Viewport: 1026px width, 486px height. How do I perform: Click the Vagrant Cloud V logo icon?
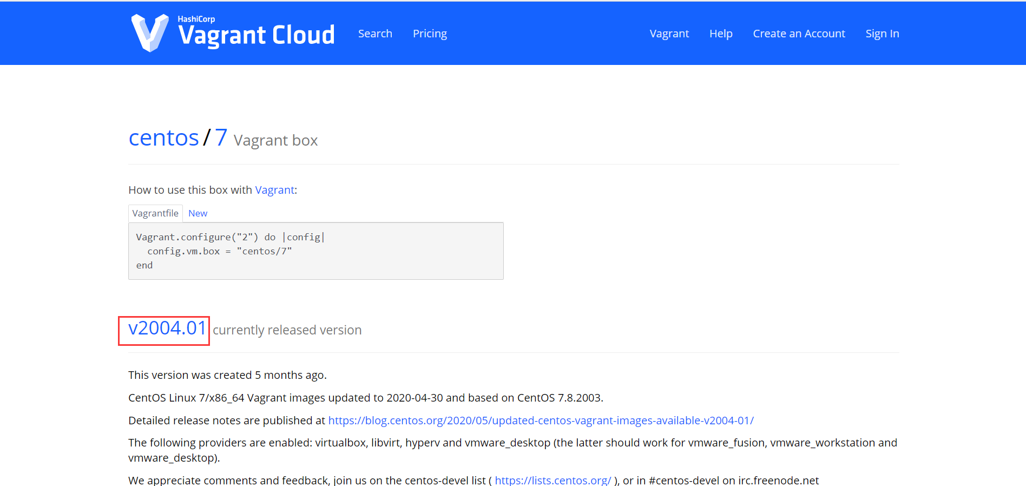coord(150,33)
